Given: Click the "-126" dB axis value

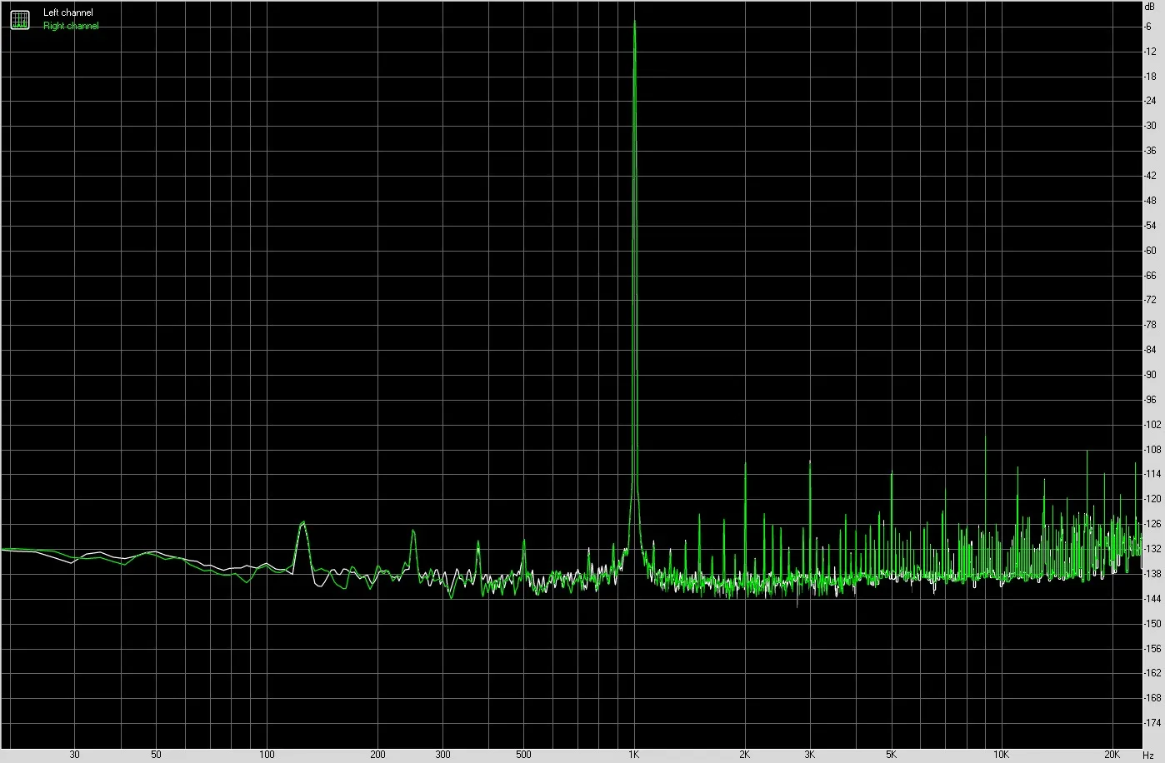Looking at the screenshot, I should (1152, 524).
